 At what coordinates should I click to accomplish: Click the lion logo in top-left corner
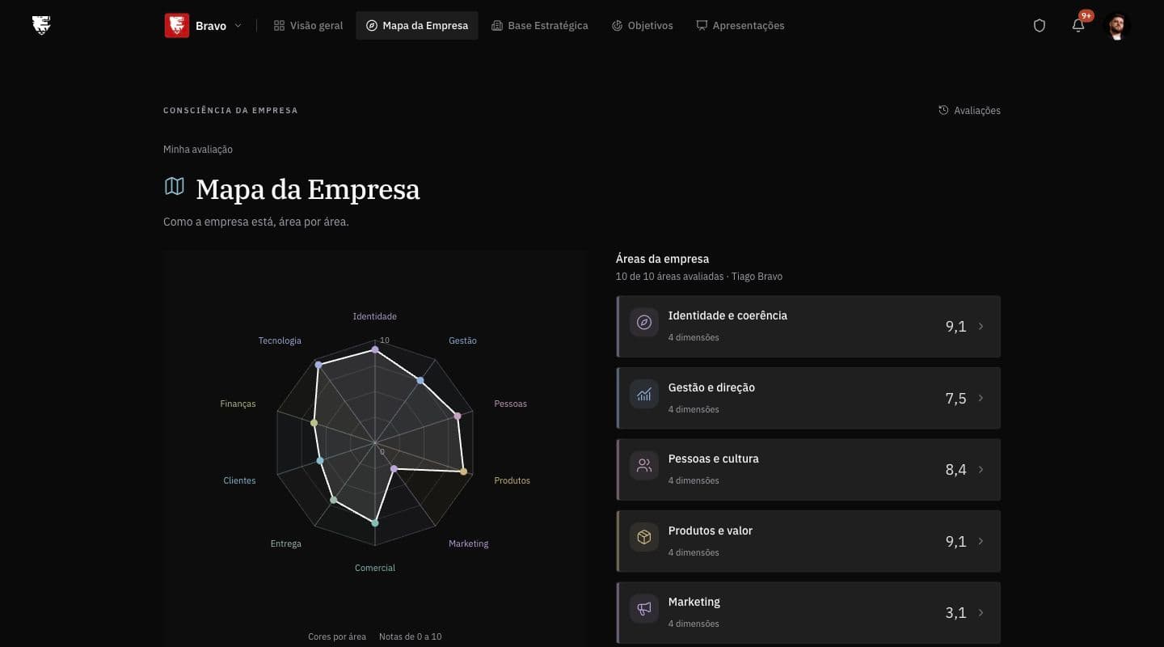[41, 25]
